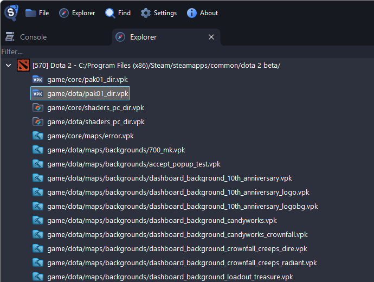The height and width of the screenshot is (282, 374).
Task: Open the About menu
Action: (x=202, y=13)
